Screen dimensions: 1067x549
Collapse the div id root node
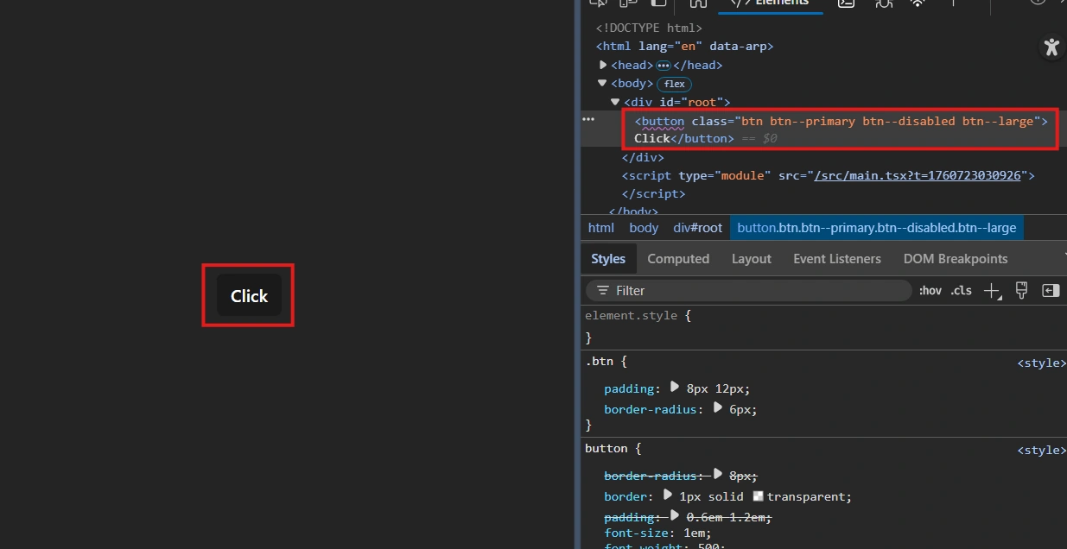coord(615,102)
